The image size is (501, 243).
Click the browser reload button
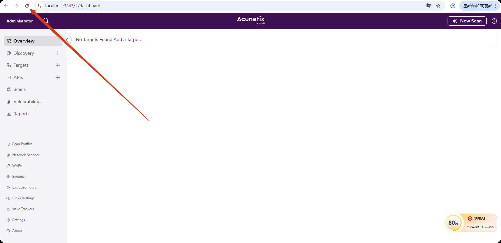click(x=27, y=6)
